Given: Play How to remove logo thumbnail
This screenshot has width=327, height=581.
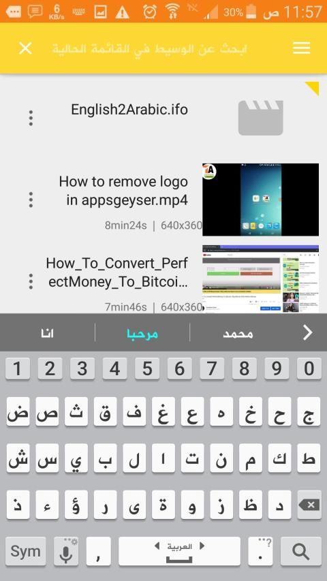Looking at the screenshot, I should (260, 200).
